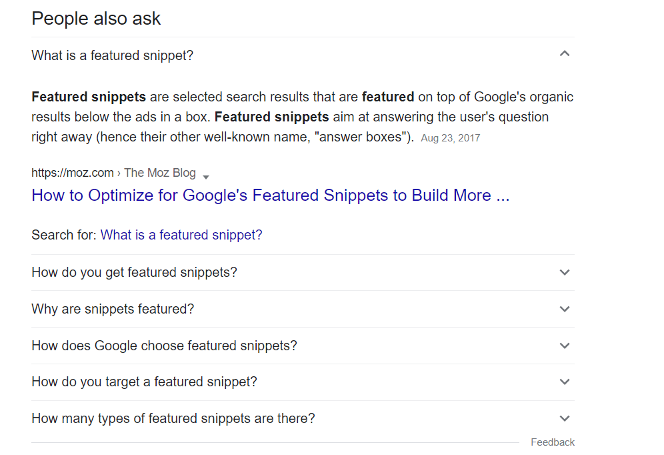Expand "How many types of featured snippets are there?"

(565, 418)
